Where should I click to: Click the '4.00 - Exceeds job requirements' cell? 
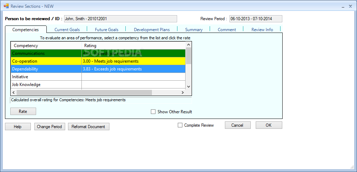[134, 53]
